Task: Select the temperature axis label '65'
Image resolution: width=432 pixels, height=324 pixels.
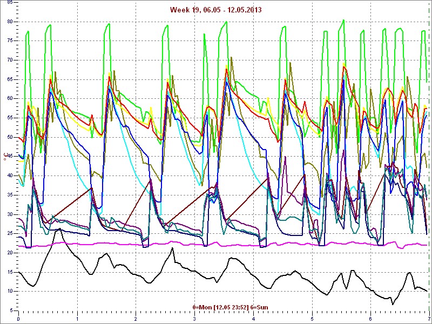Action: tap(10, 79)
